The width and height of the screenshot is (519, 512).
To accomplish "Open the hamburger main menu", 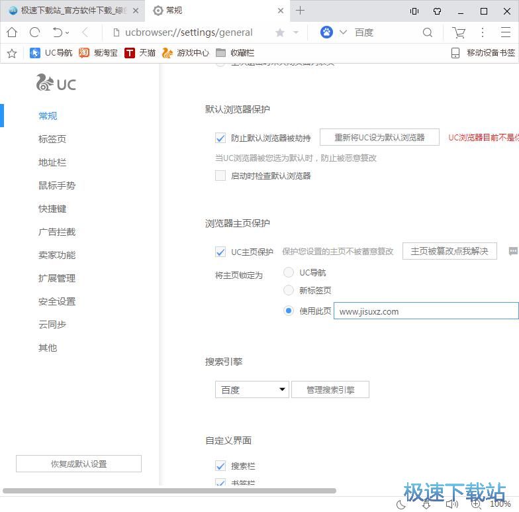I will pyautogui.click(x=506, y=32).
